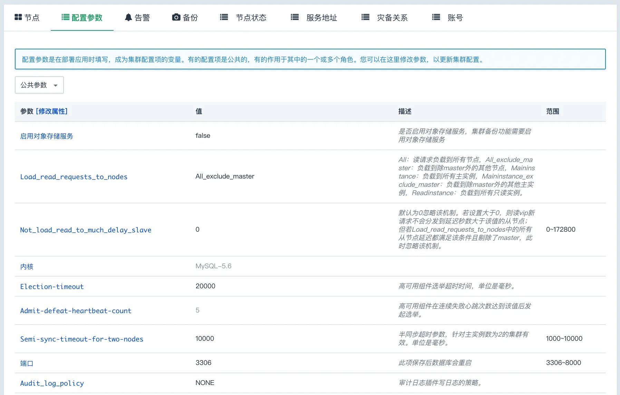The height and width of the screenshot is (395, 620).
Task: Click the 端口 parameter link
Action: [x=27, y=363]
